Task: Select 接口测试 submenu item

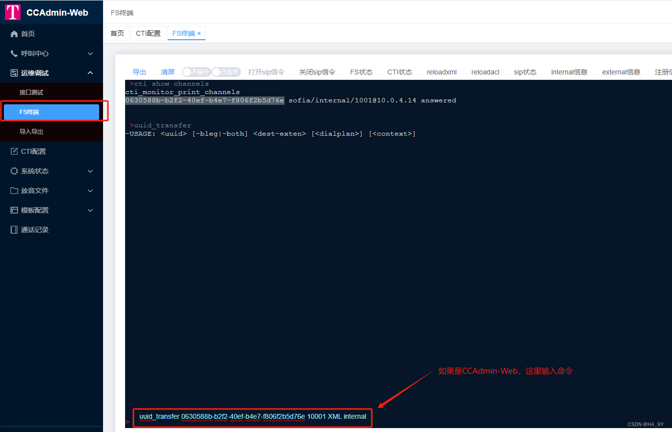Action: point(52,93)
